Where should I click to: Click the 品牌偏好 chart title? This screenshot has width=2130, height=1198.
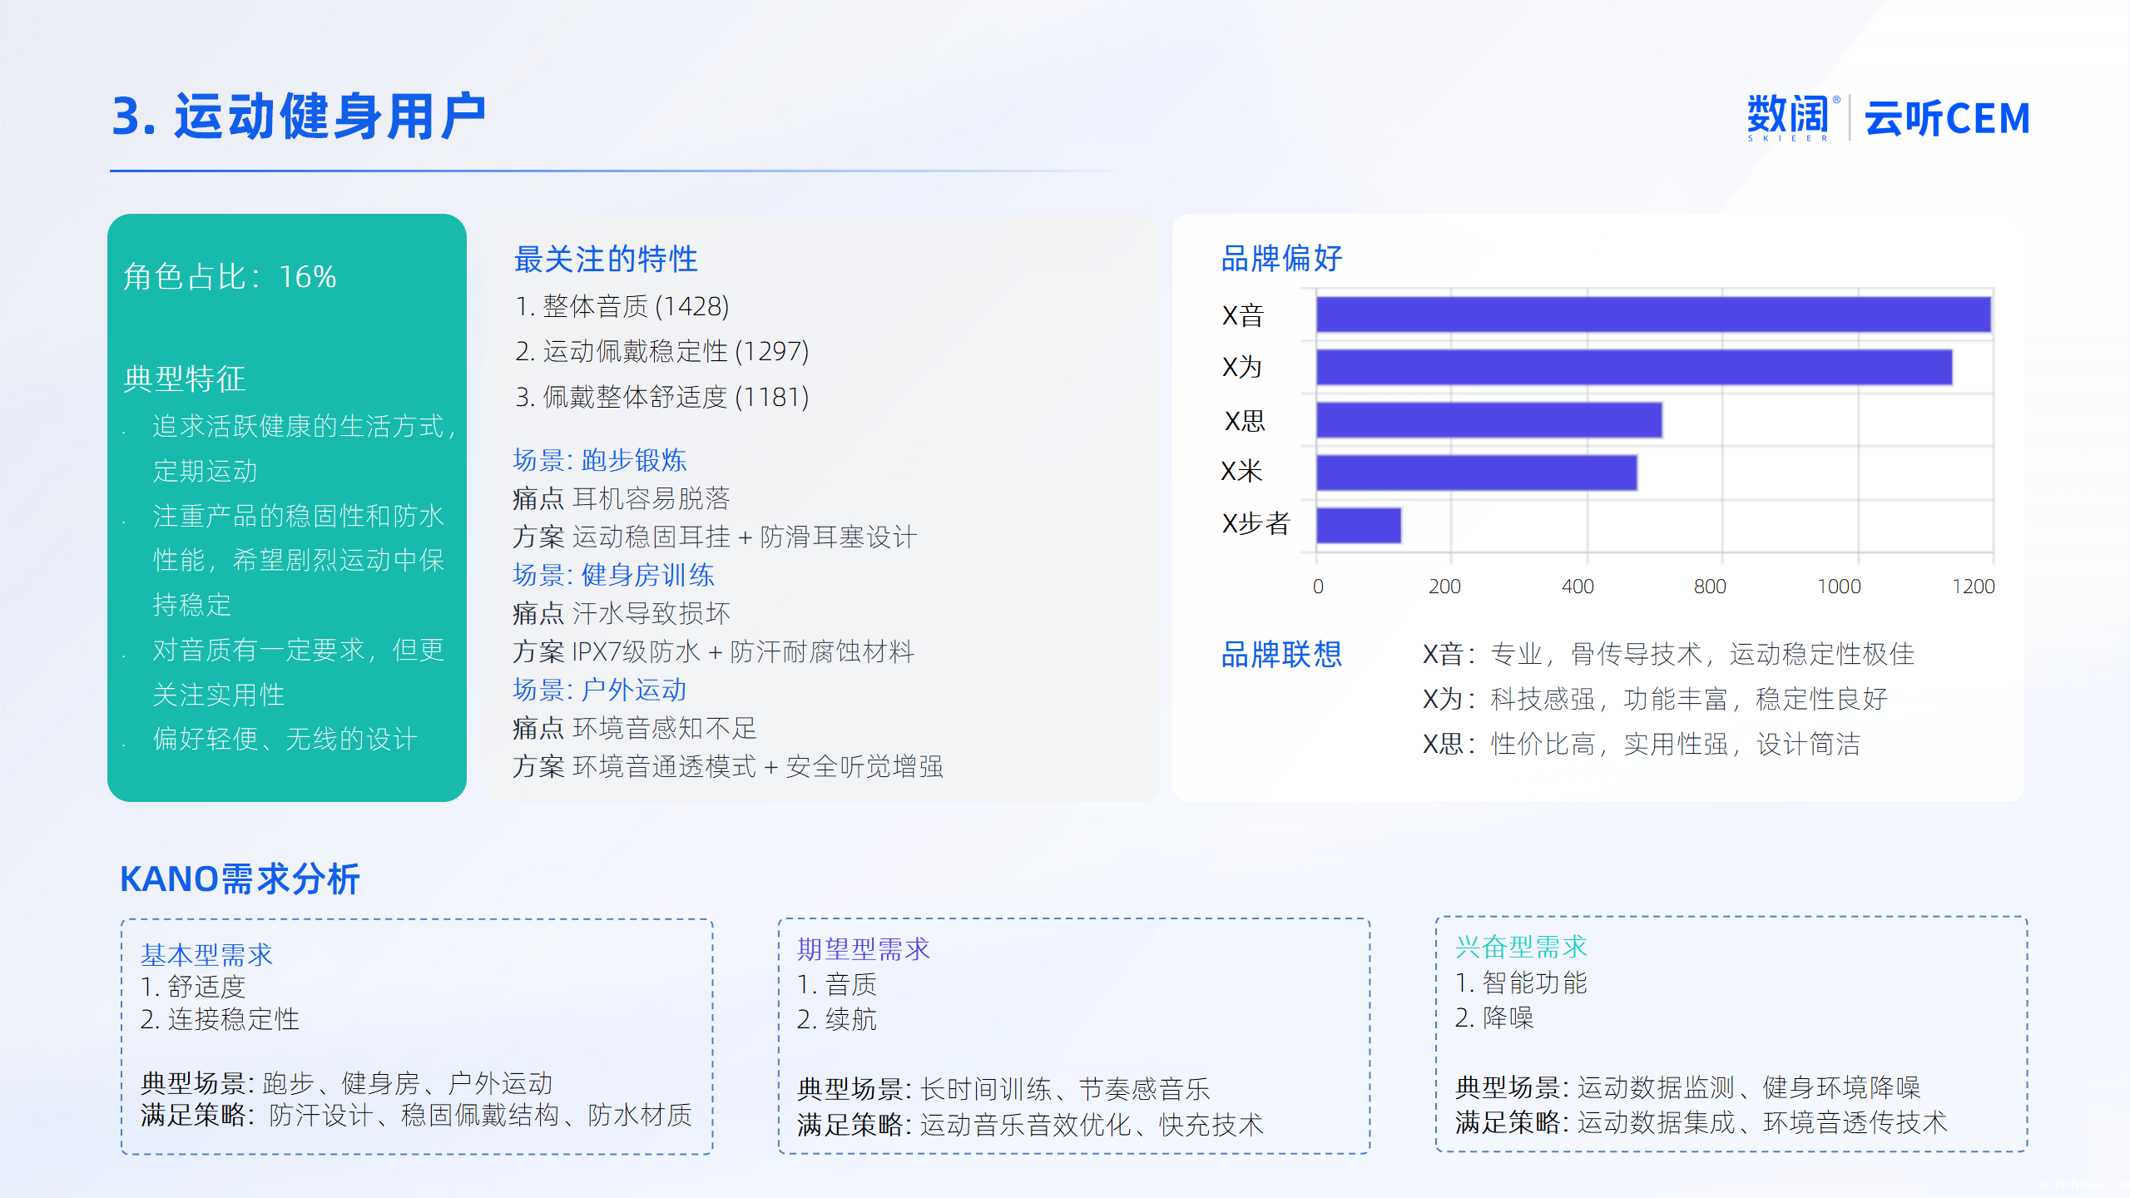pyautogui.click(x=1281, y=258)
